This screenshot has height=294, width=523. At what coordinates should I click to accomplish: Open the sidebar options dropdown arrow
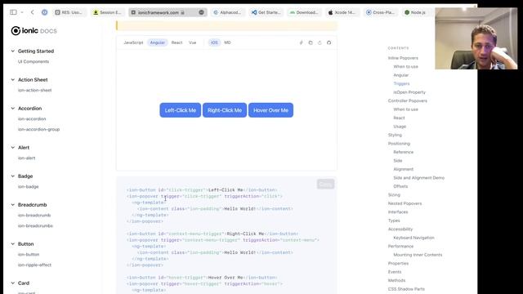22,12
